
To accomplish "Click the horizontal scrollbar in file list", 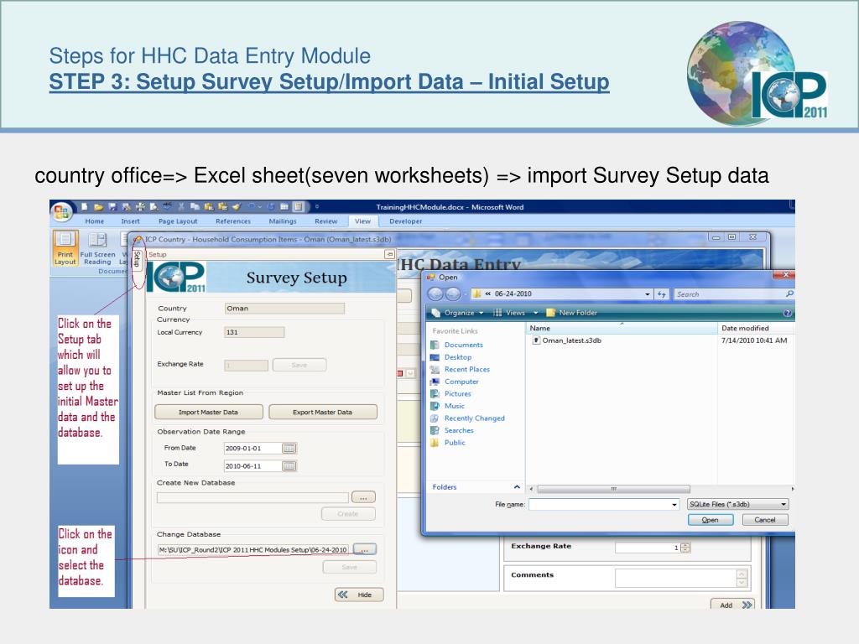I will click(613, 489).
